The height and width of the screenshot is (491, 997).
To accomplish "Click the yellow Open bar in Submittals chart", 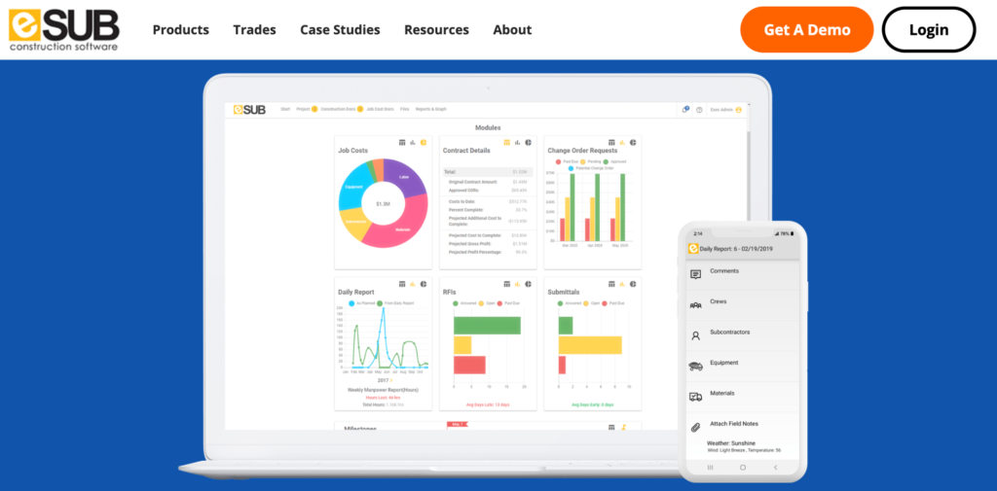I will [x=590, y=345].
